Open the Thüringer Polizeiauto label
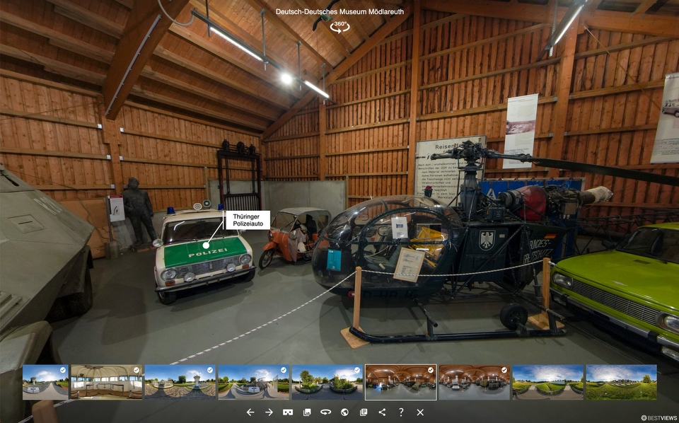Image resolution: width=679 pixels, height=423 pixels. point(247,220)
